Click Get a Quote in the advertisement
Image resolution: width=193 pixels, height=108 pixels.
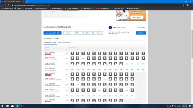point(137,17)
